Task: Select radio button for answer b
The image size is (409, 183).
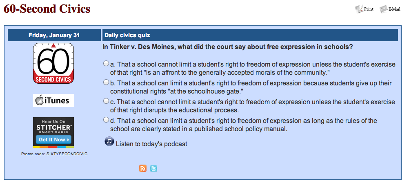Action: click(106, 82)
